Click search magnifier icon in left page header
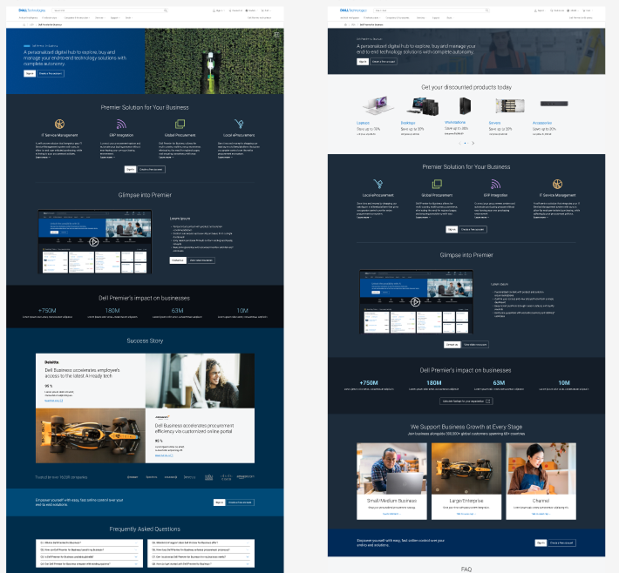Viewport: 619px width, 573px height. [x=166, y=10]
